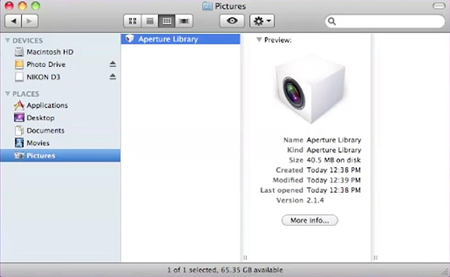
Task: Go forward with the right arrow button
Action: 29,21
